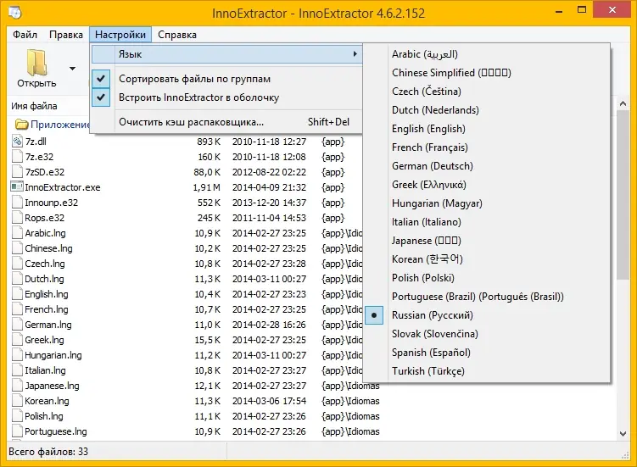Screen dimensions: 637x467
Task: Choose Очистить кэш распаковщика menu entry
Action: [226, 122]
